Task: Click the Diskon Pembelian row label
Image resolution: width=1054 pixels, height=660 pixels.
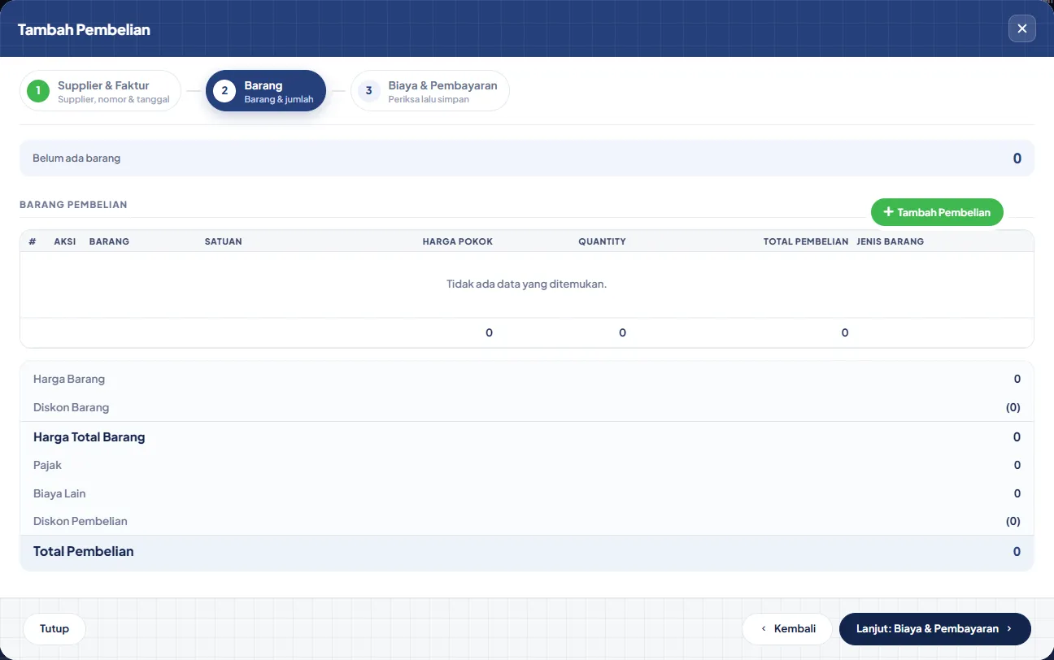Action: pos(81,521)
